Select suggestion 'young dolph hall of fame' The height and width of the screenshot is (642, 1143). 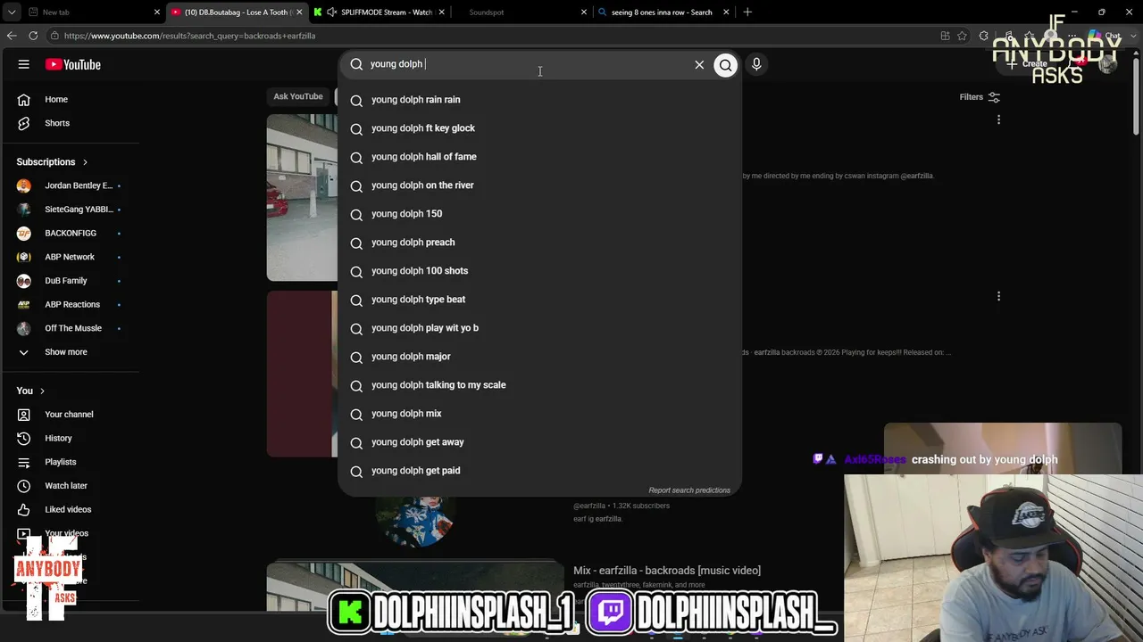point(539,157)
